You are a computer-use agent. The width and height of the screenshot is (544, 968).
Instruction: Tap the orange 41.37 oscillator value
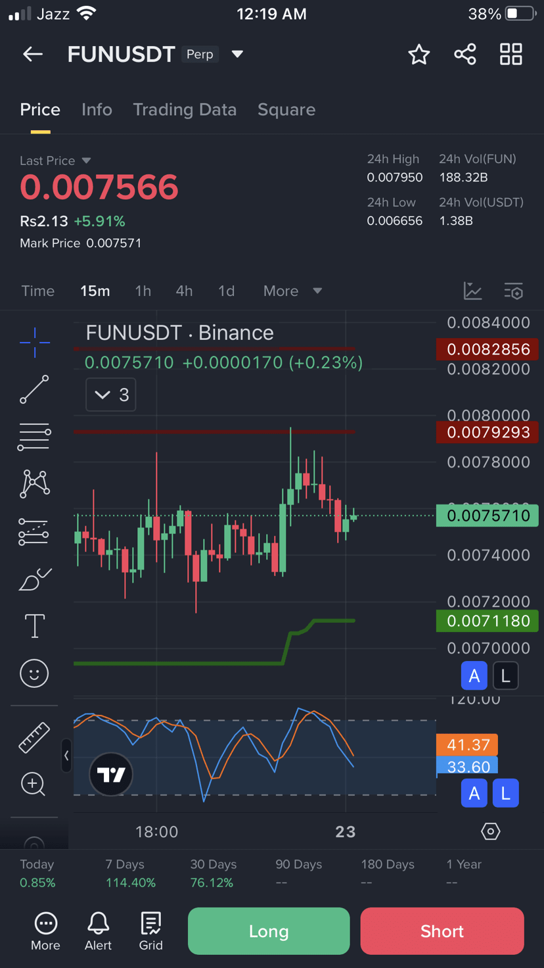coord(467,744)
